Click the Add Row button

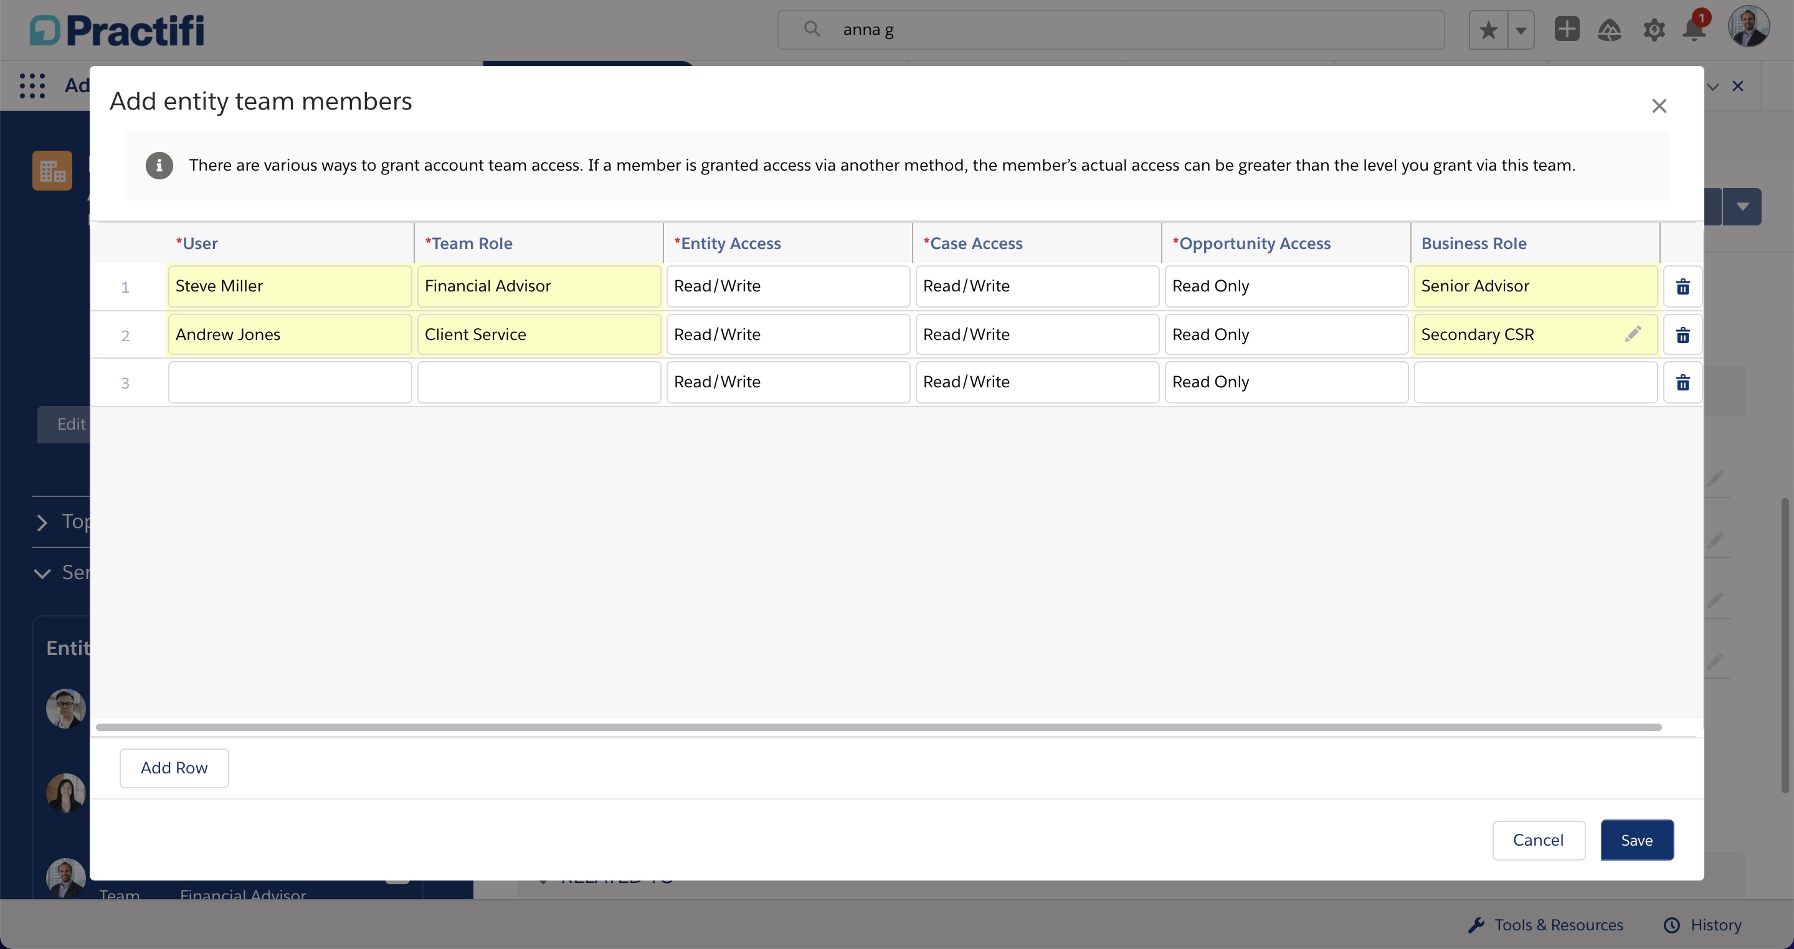[174, 768]
